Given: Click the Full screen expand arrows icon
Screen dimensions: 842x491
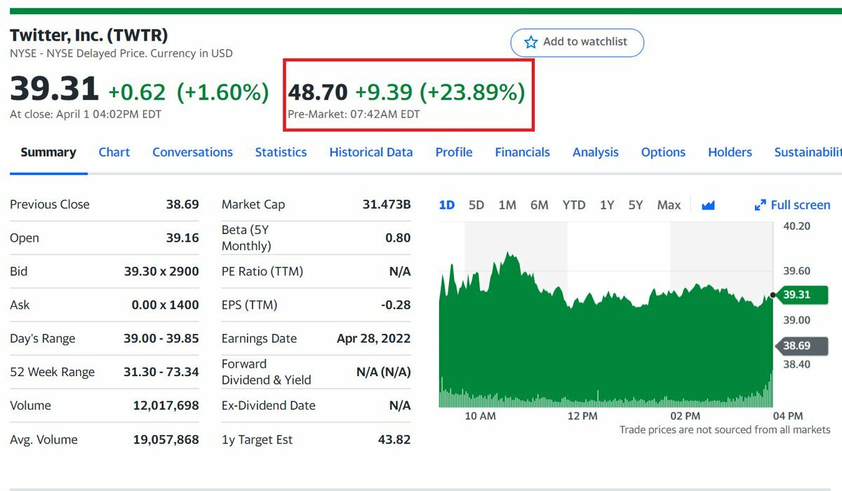Looking at the screenshot, I should [x=760, y=205].
